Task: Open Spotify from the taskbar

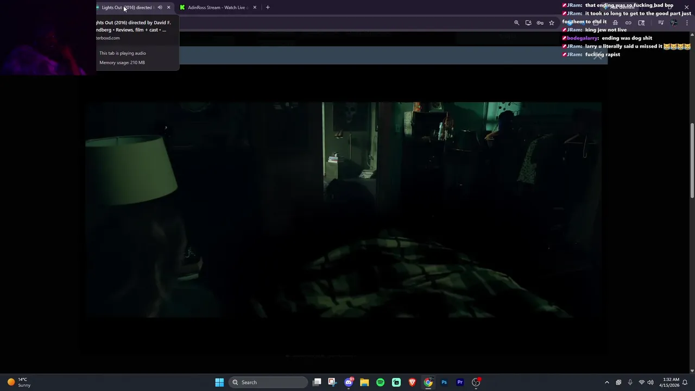Action: [x=380, y=382]
